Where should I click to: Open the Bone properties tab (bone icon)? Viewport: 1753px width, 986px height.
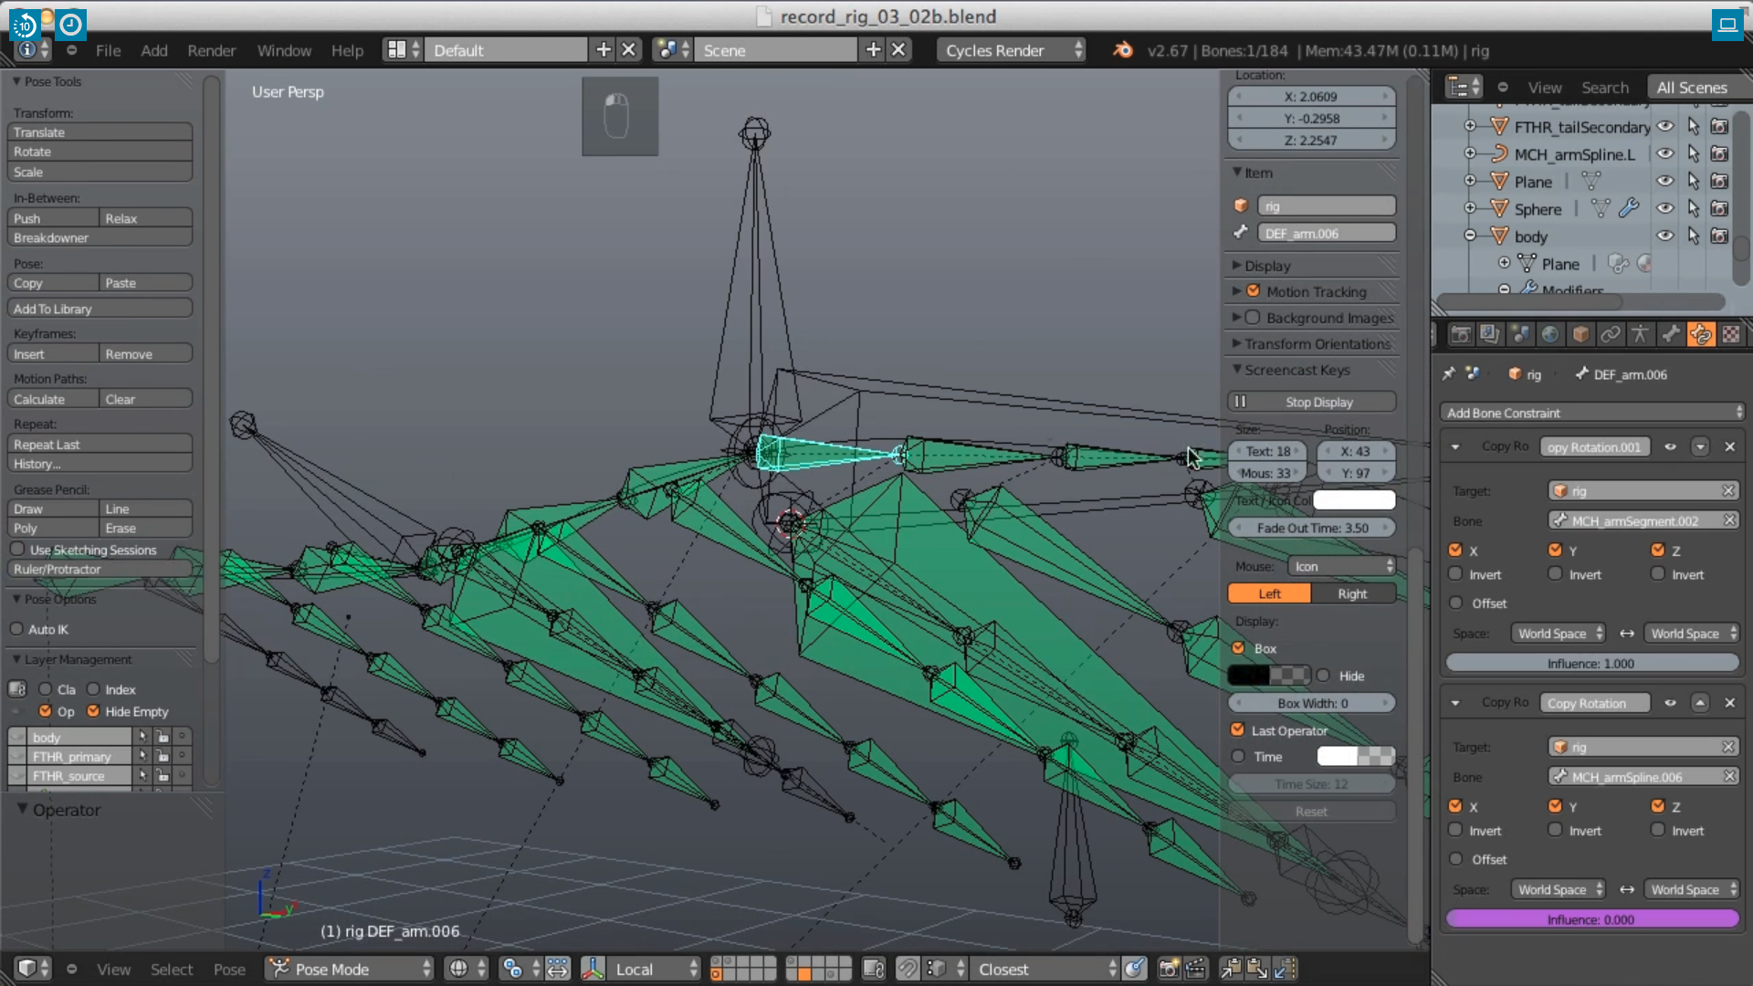(1670, 335)
